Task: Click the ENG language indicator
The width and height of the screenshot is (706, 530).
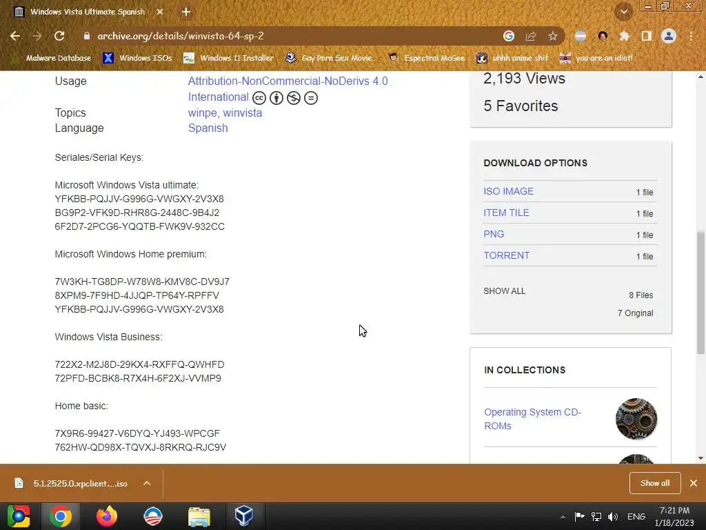Action: coord(636,516)
